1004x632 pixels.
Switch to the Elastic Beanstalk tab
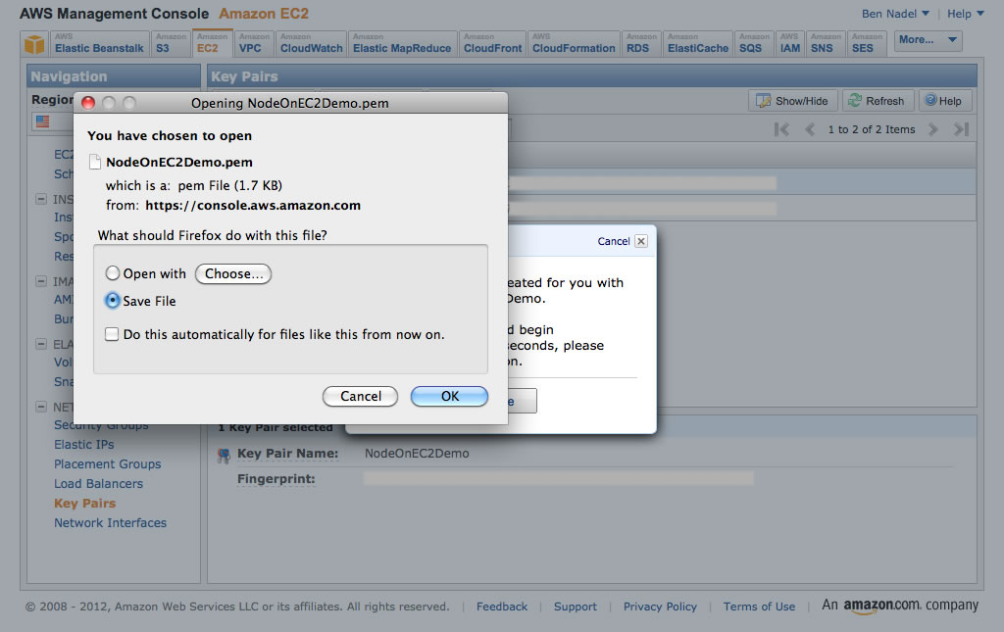pos(99,44)
